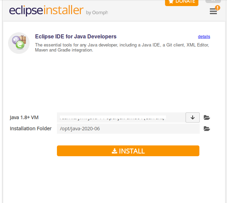Browse for the Installation Folder location
Viewport: 227px width, 203px height.
tap(207, 129)
